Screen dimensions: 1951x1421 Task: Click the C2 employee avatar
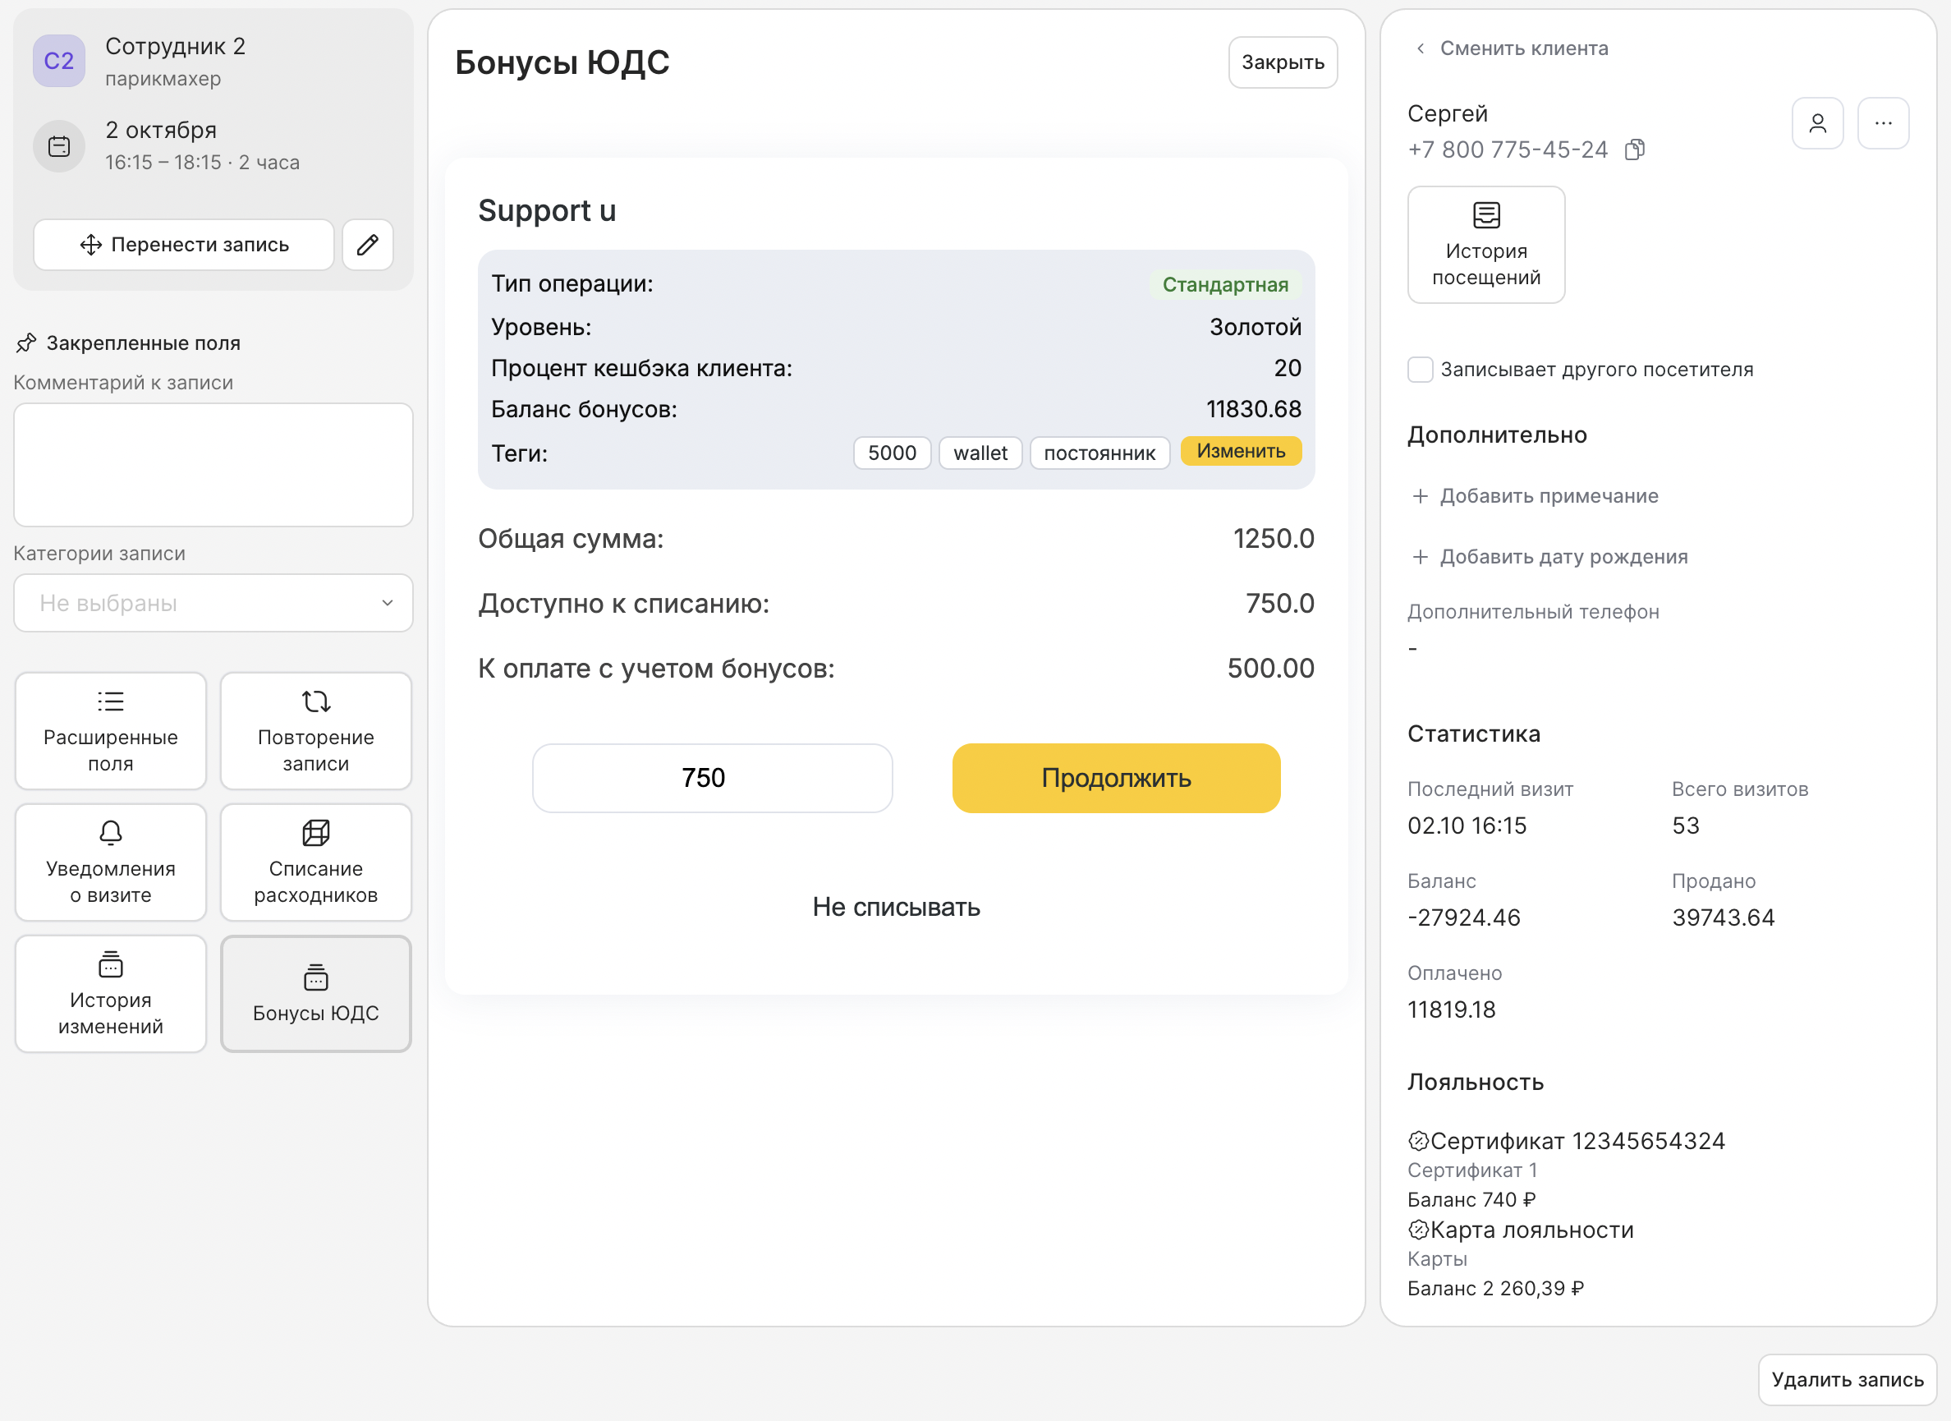point(58,60)
